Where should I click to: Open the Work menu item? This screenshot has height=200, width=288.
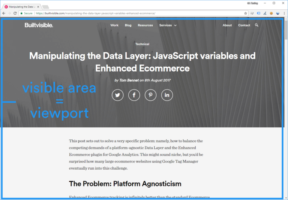click(114, 25)
